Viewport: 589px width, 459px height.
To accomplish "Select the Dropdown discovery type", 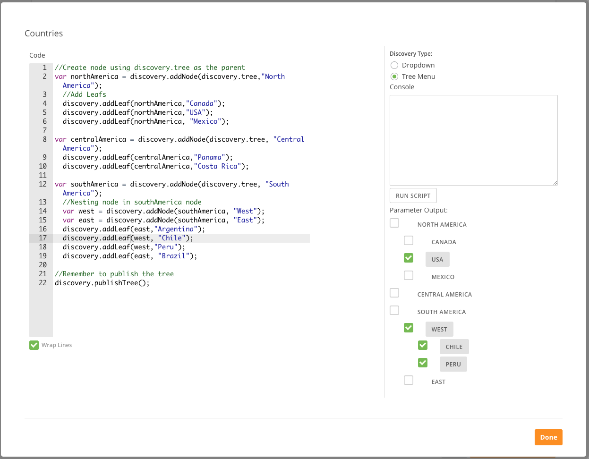I will [x=394, y=65].
